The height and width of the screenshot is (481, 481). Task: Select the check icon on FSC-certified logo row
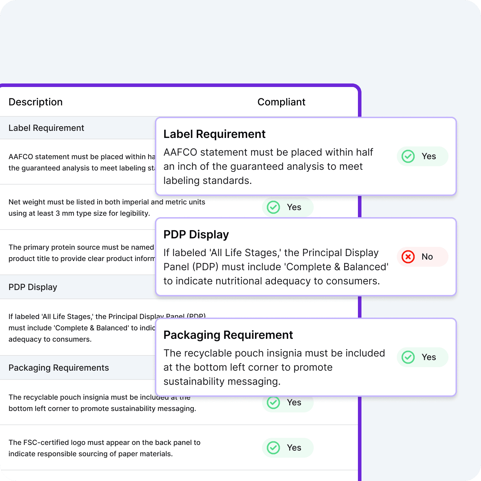273,448
